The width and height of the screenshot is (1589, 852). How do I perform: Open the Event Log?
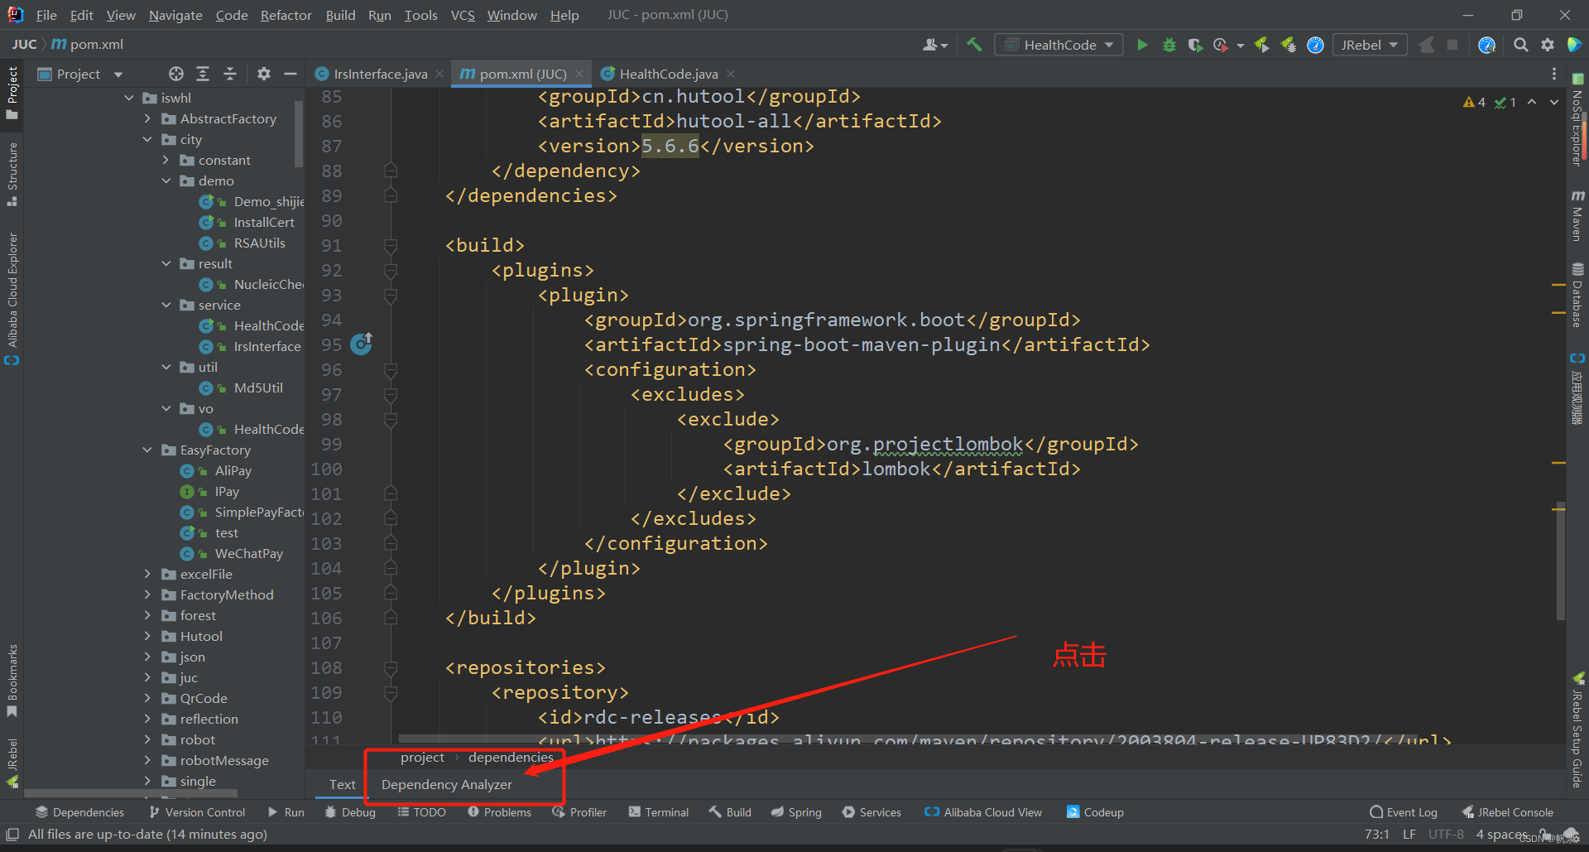coord(1404,812)
